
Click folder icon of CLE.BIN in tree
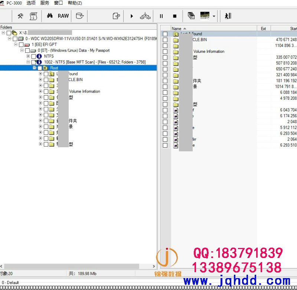(52, 80)
